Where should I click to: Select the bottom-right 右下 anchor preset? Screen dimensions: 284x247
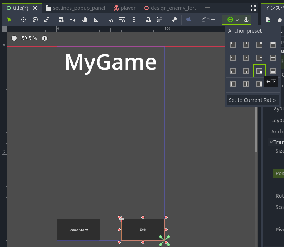tap(259, 71)
